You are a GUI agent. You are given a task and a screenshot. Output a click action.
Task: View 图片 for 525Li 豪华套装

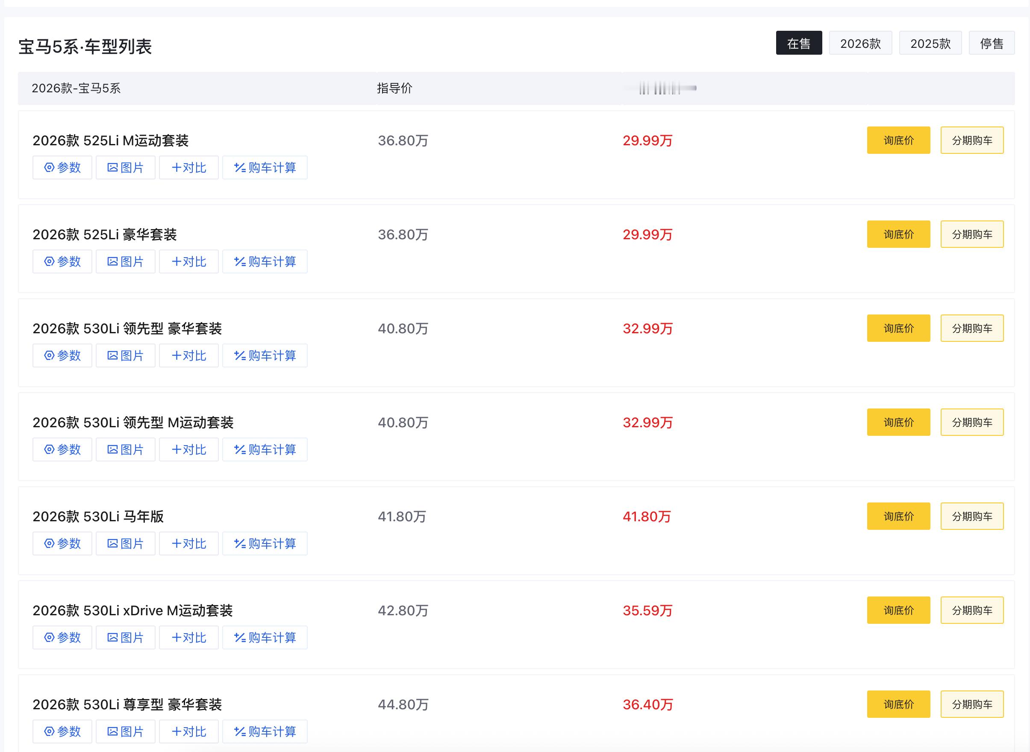126,261
